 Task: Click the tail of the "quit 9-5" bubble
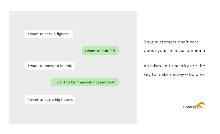point(119,51)
